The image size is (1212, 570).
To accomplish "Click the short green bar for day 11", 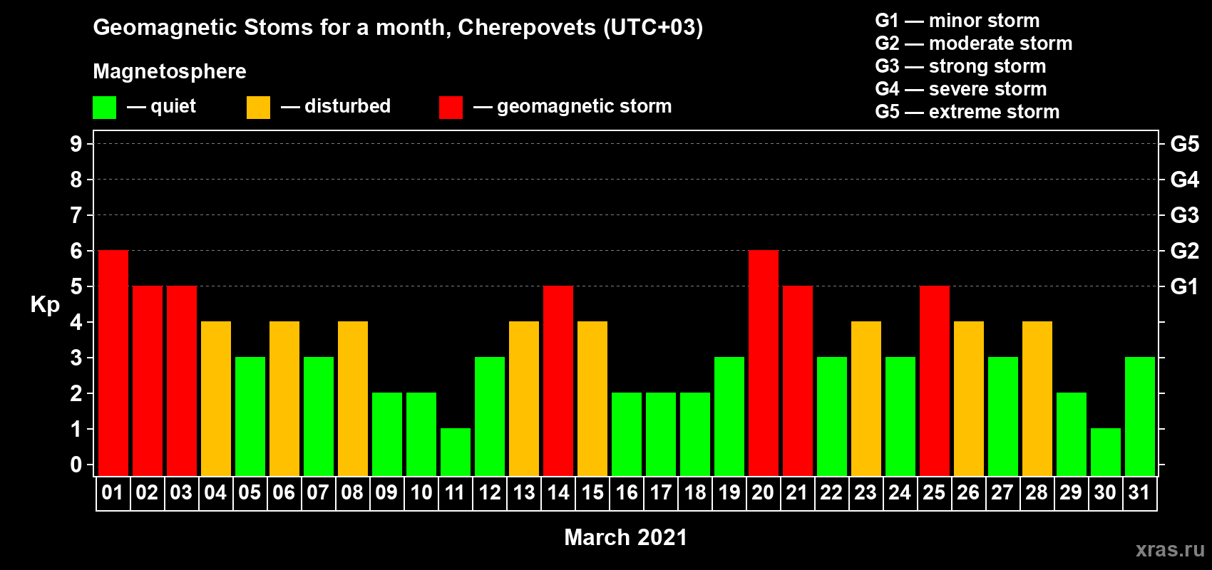I will pos(456,452).
